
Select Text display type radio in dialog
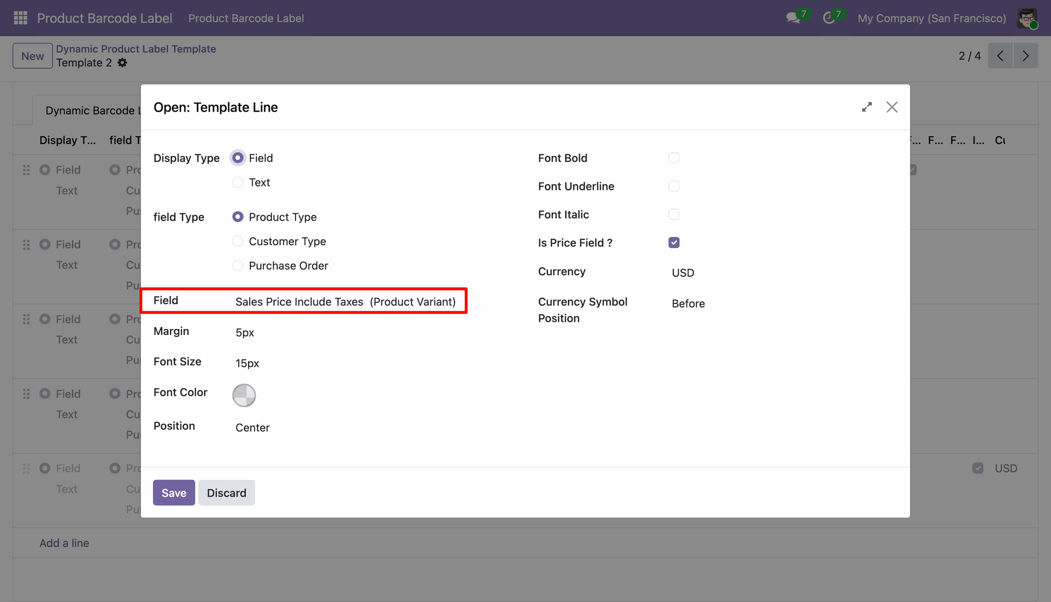pyautogui.click(x=238, y=182)
